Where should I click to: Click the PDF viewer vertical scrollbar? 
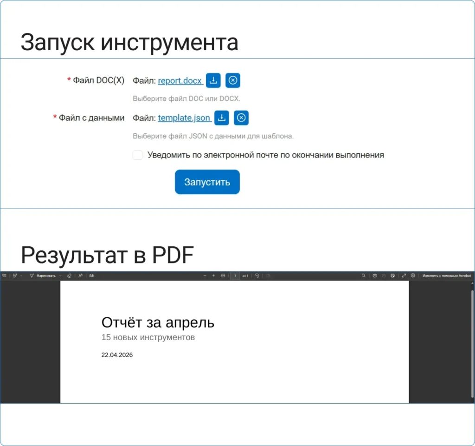pyautogui.click(x=472, y=343)
